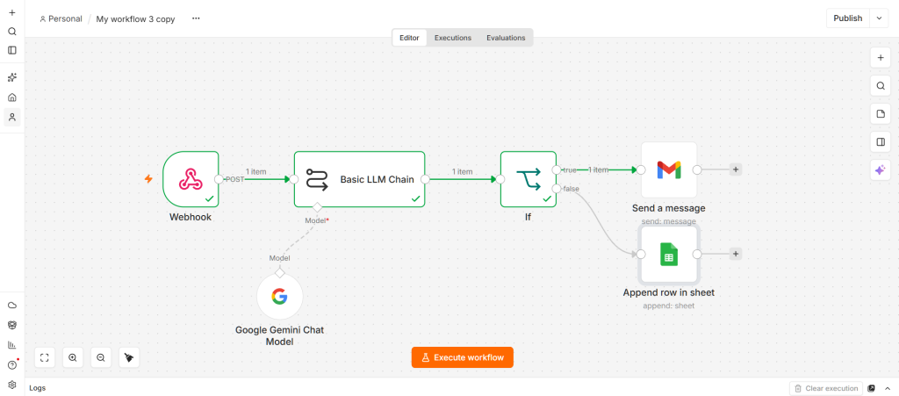Click the Publish button
899x396 pixels.
[x=848, y=18]
